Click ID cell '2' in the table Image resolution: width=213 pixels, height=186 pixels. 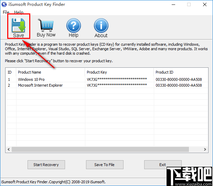11,85
